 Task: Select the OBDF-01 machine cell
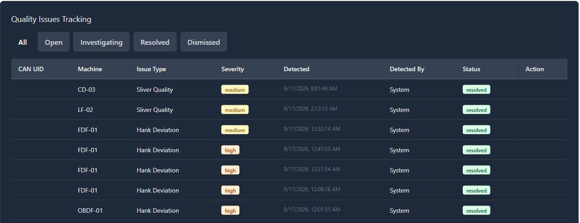[x=90, y=210]
